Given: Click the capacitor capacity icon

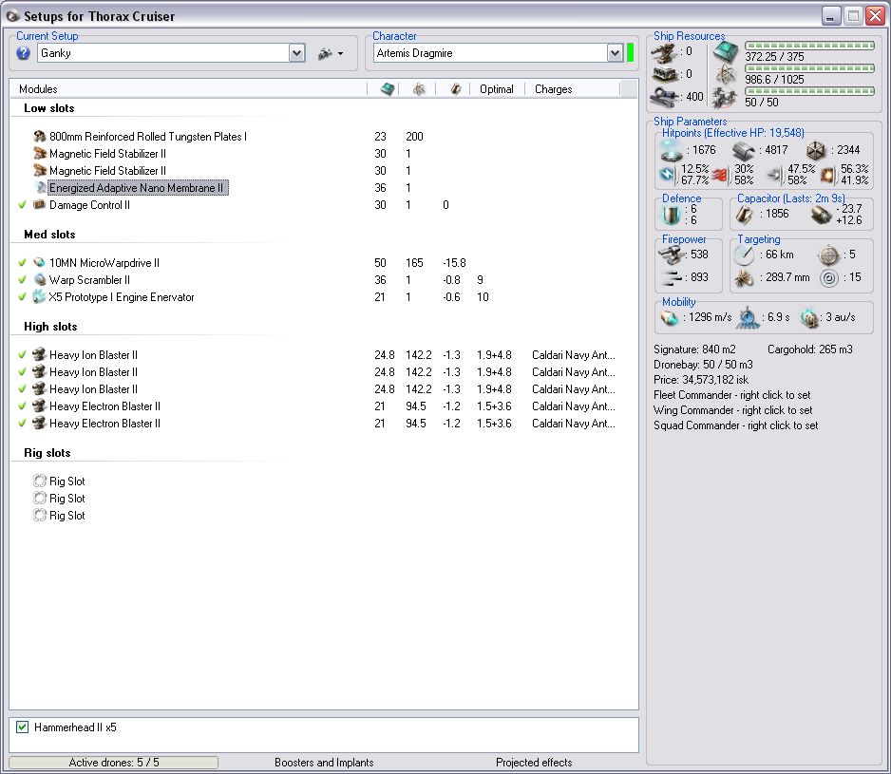Looking at the screenshot, I should [x=745, y=215].
